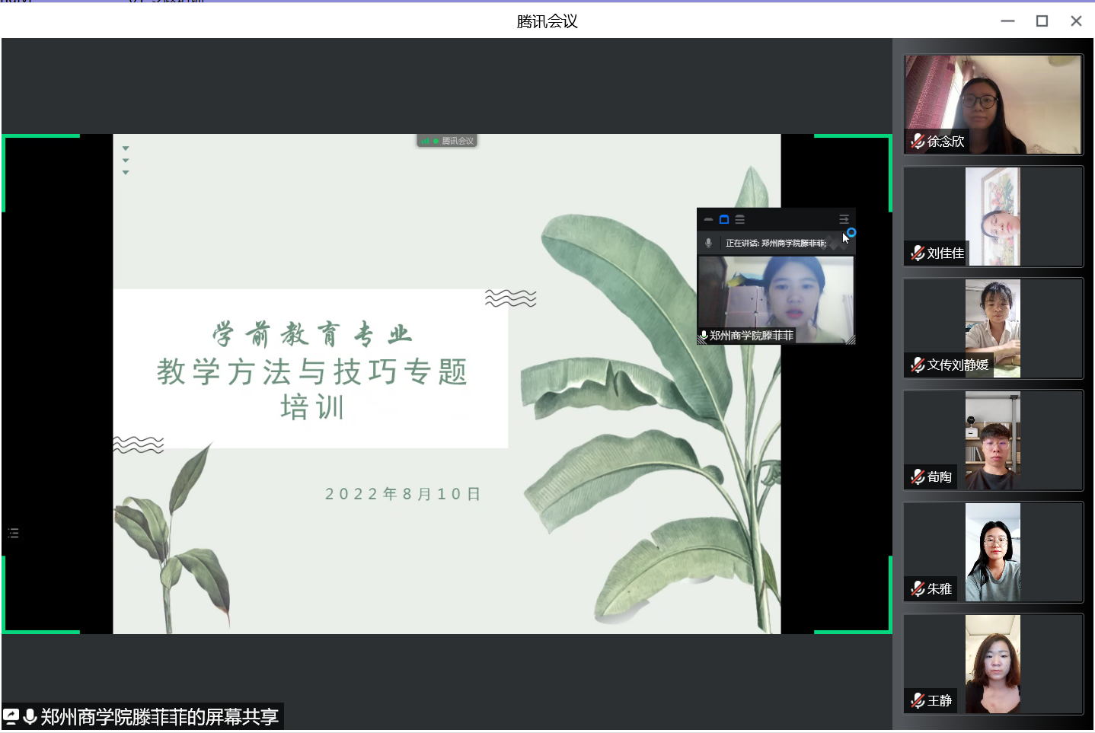Image resolution: width=1095 pixels, height=733 pixels.
Task: Click 苟陶's muted microphone icon
Action: [918, 476]
